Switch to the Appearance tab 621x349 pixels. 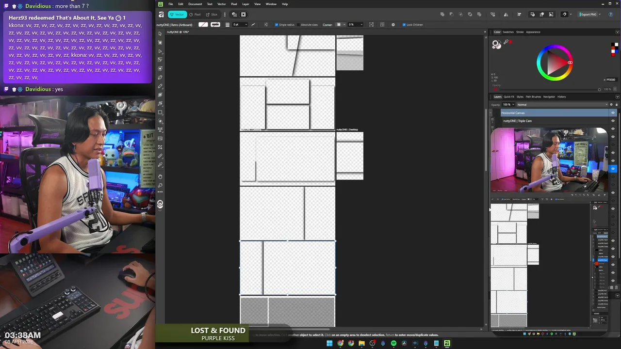coord(533,32)
